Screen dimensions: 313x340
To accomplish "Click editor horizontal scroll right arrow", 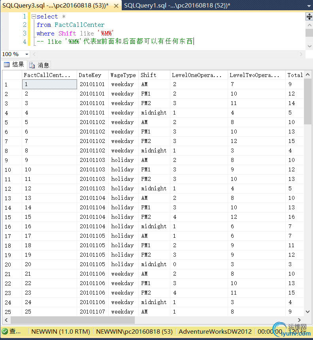I will click(x=301, y=54).
